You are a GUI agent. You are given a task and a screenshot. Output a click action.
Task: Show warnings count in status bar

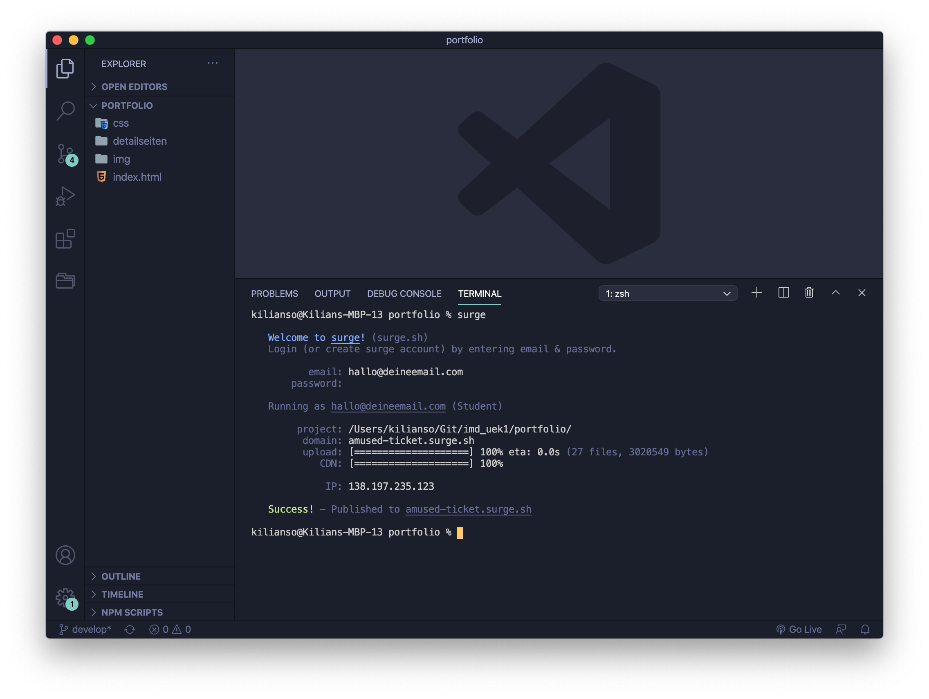[x=182, y=630]
